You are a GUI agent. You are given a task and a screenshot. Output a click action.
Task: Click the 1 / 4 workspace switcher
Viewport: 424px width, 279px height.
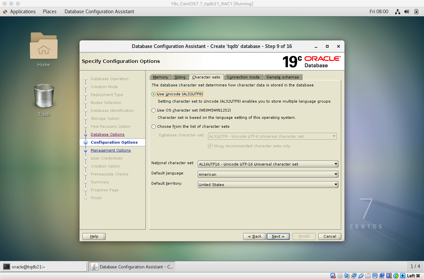pyautogui.click(x=415, y=266)
